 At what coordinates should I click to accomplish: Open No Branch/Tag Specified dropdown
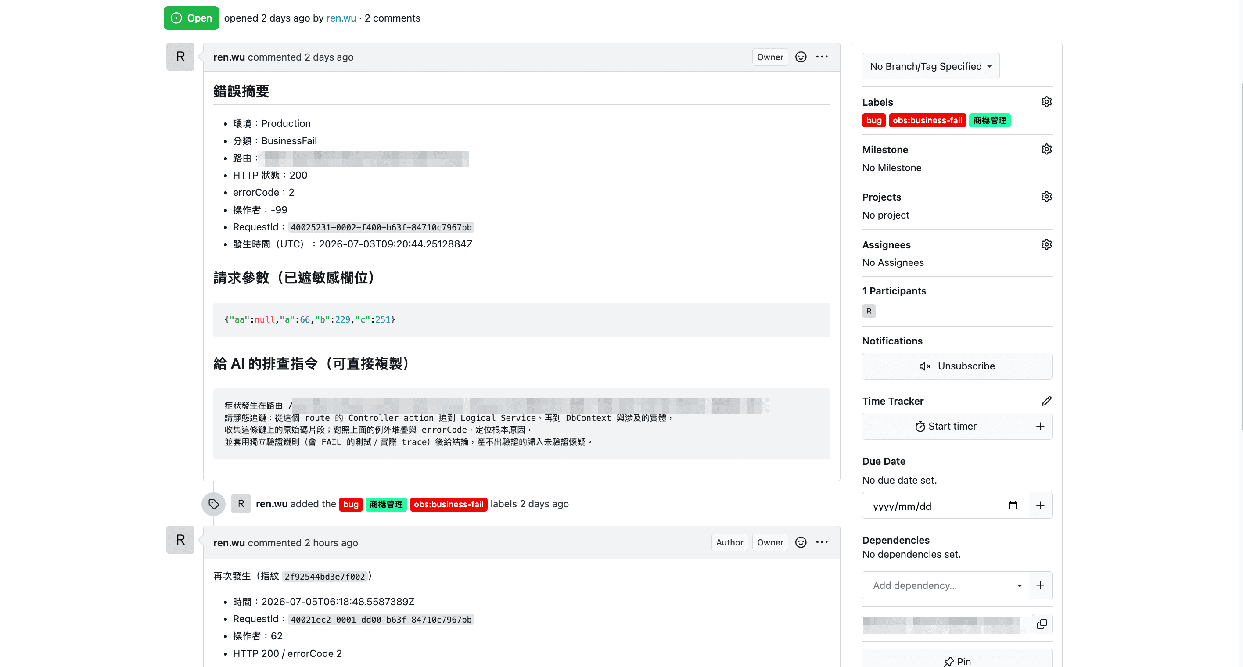pyautogui.click(x=930, y=67)
